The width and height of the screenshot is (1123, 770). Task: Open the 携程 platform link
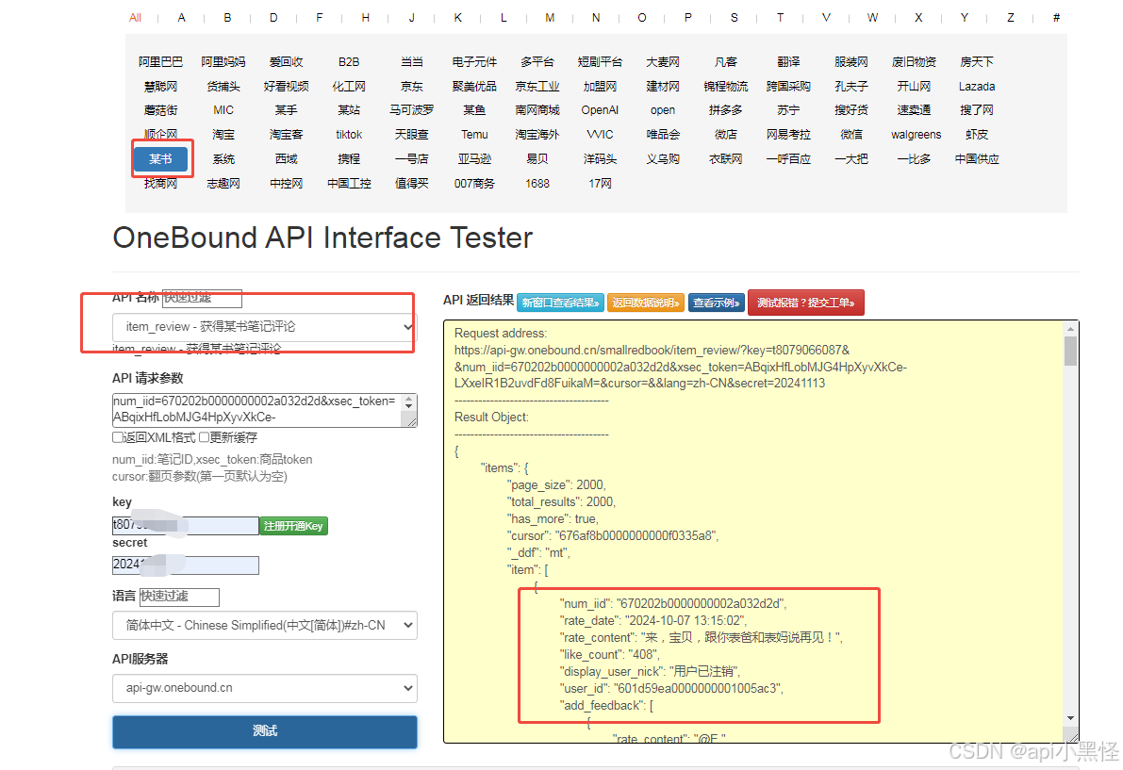(x=349, y=159)
